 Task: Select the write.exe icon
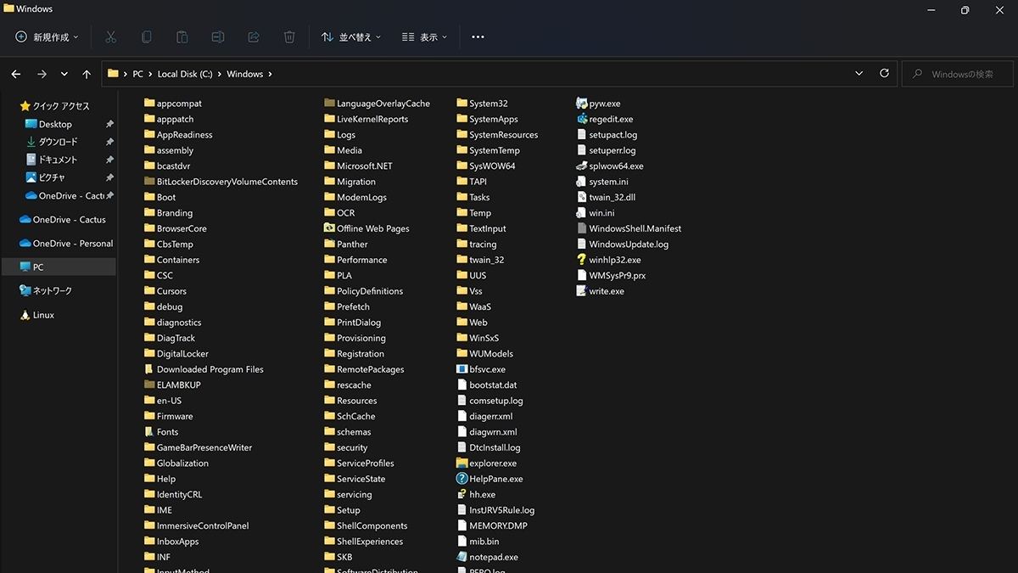581,291
